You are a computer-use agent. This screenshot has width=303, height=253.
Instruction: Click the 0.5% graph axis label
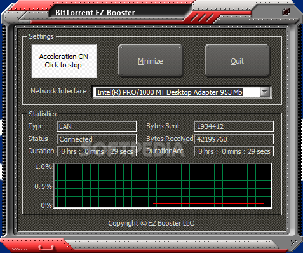43,186
